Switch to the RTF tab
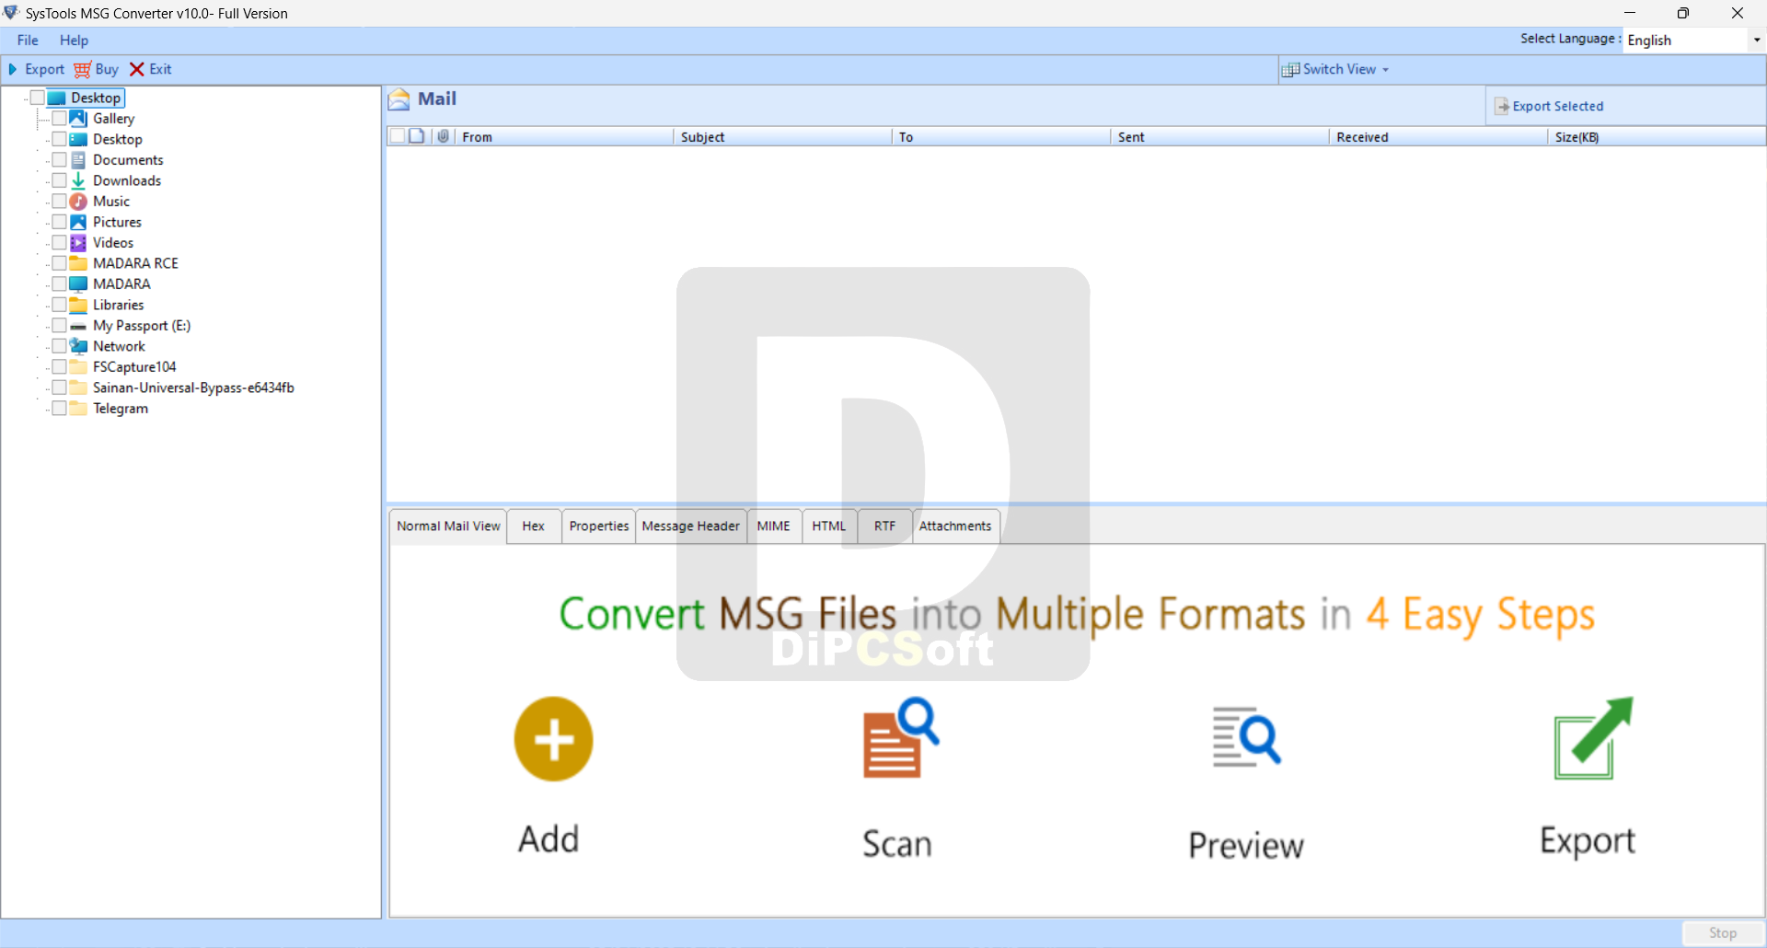1767x948 pixels. tap(884, 526)
